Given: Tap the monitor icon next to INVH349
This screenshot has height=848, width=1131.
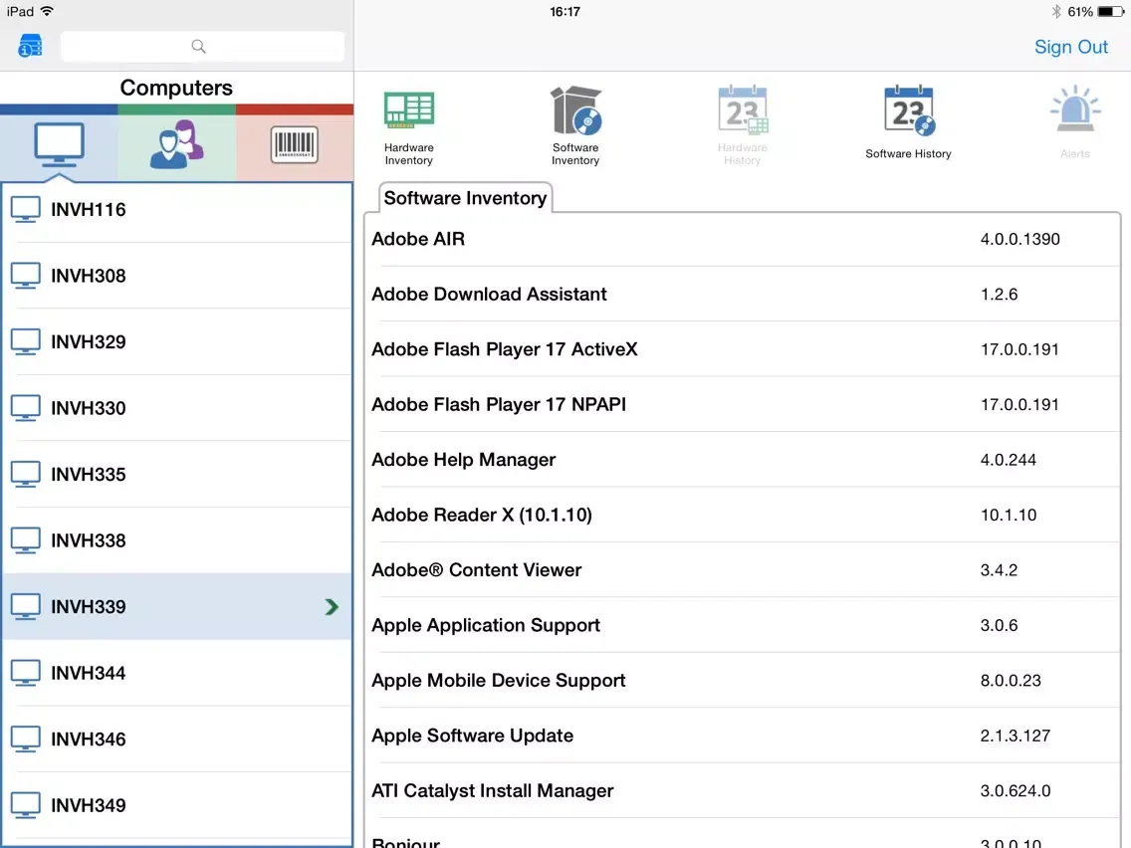Looking at the screenshot, I should click(x=25, y=805).
